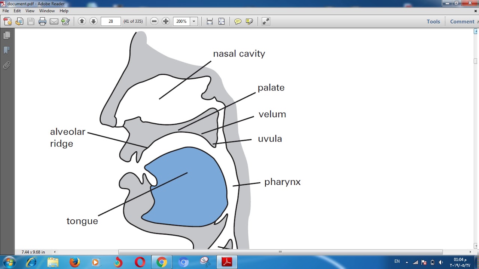479x269 pixels.
Task: Switch to Adobe Reader taskbar button
Action: tap(227, 262)
